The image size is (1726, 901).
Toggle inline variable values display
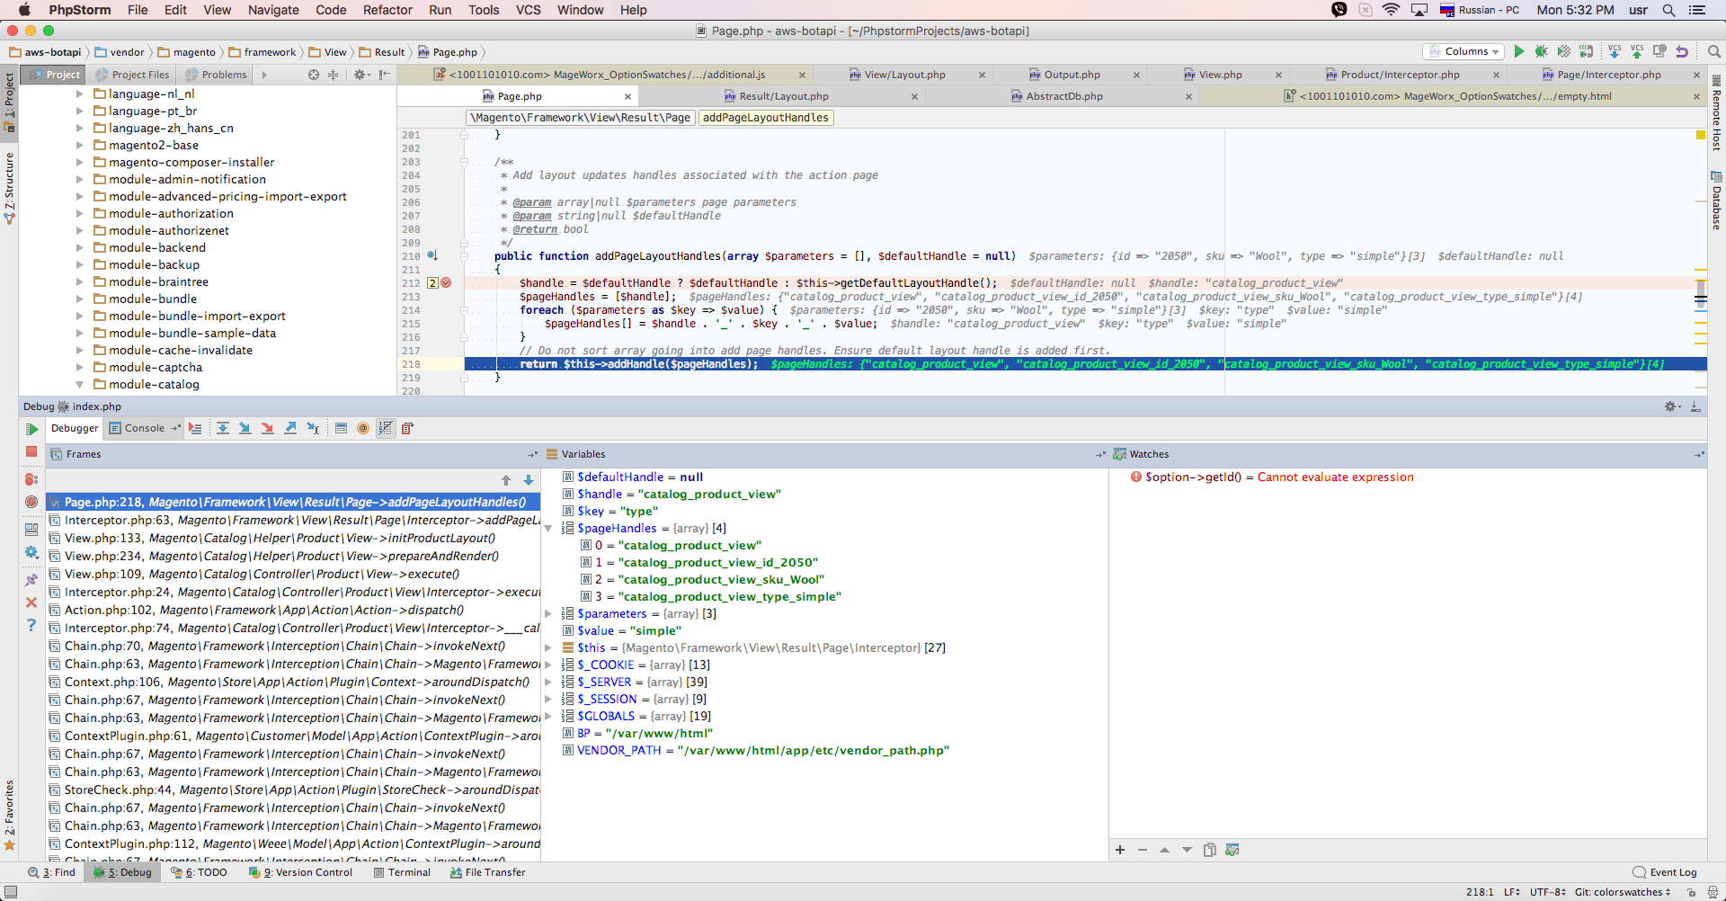[385, 428]
